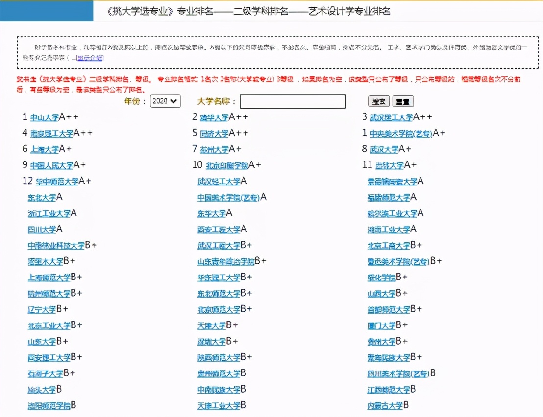The height and width of the screenshot is (417, 543).
Task: Open the 四川美术学院(艺专) link
Action: point(399,373)
